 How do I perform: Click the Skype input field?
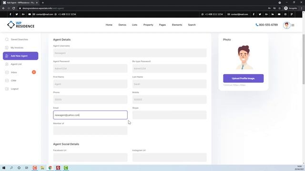tap(170, 115)
